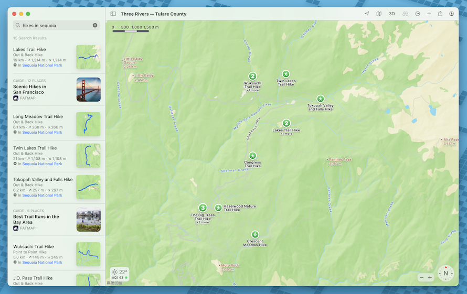Click the Golden Gate Bridge guide thumbnail

(89, 90)
